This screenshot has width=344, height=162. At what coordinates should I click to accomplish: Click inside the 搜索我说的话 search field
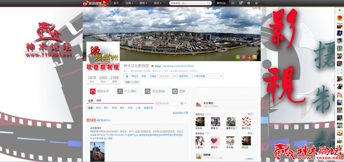pyautogui.click(x=167, y=103)
